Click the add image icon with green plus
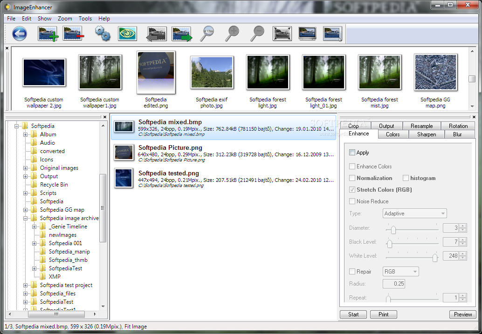Viewport: 482px width, 334px height. pyautogui.click(x=48, y=34)
